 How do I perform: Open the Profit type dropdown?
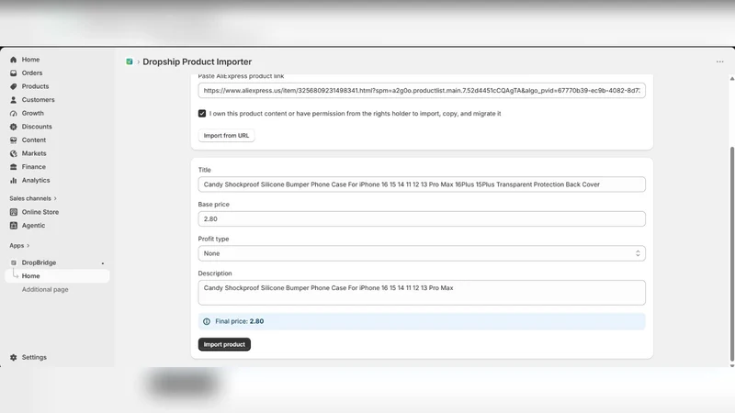(422, 253)
